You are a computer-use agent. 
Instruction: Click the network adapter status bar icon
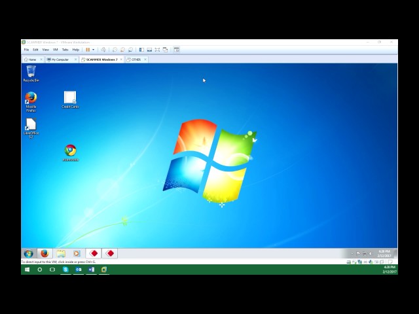[359, 262]
